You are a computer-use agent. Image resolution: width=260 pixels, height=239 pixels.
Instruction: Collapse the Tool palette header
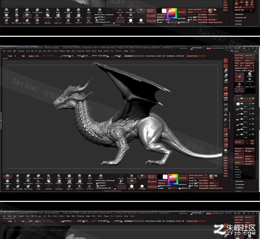pyautogui.click(x=236, y=51)
